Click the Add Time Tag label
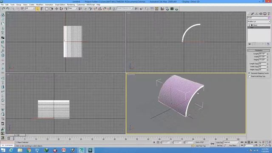Viewport: 272px width, 153px height. (x=201, y=146)
